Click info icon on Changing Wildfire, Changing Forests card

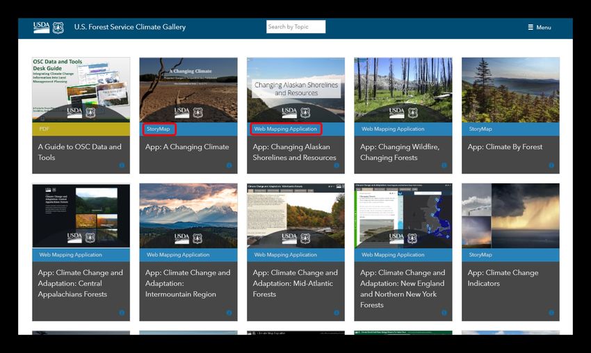pyautogui.click(x=444, y=165)
